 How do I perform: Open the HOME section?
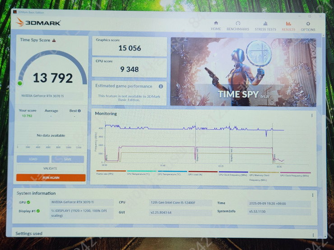(216, 26)
